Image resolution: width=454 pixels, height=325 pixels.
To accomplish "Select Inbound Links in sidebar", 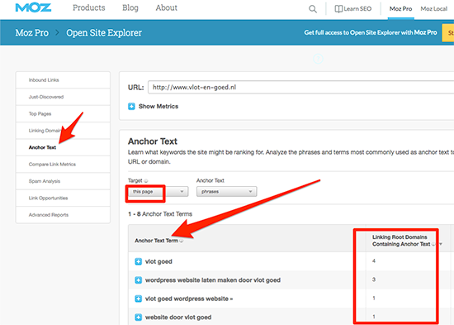I will [x=63, y=80].
